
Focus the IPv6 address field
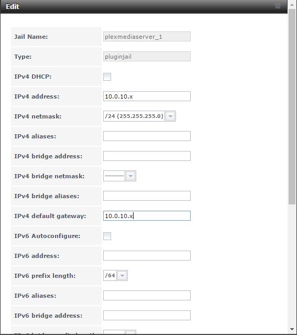147,256
